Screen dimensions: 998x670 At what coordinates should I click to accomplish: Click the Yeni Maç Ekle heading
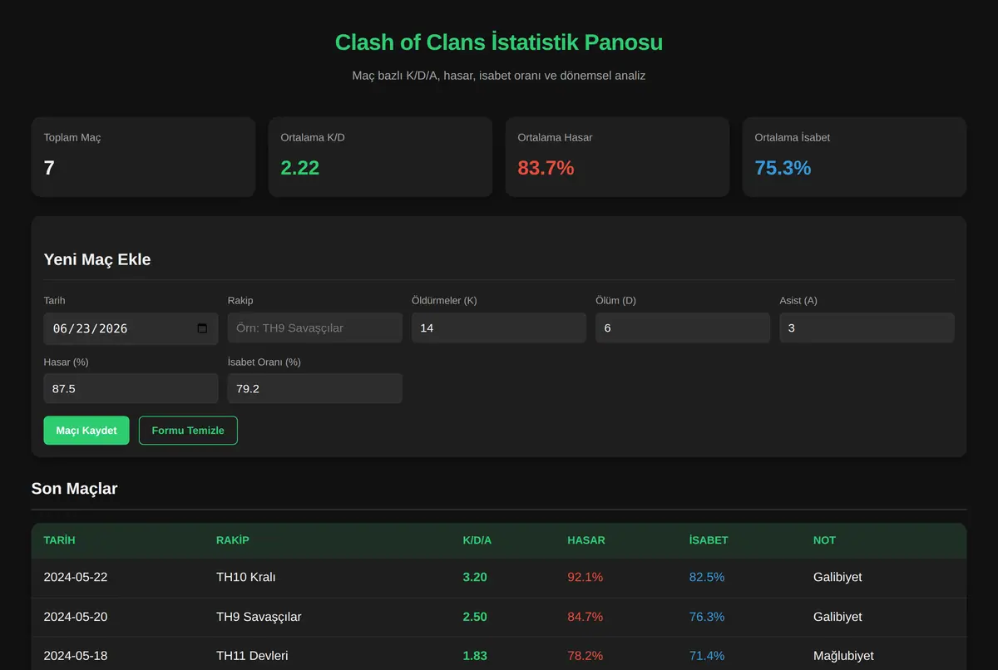tap(97, 259)
